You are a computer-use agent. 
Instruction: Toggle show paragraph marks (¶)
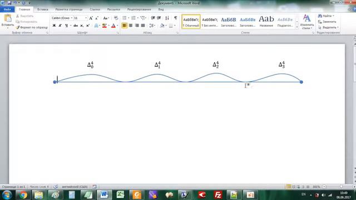coord(176,18)
